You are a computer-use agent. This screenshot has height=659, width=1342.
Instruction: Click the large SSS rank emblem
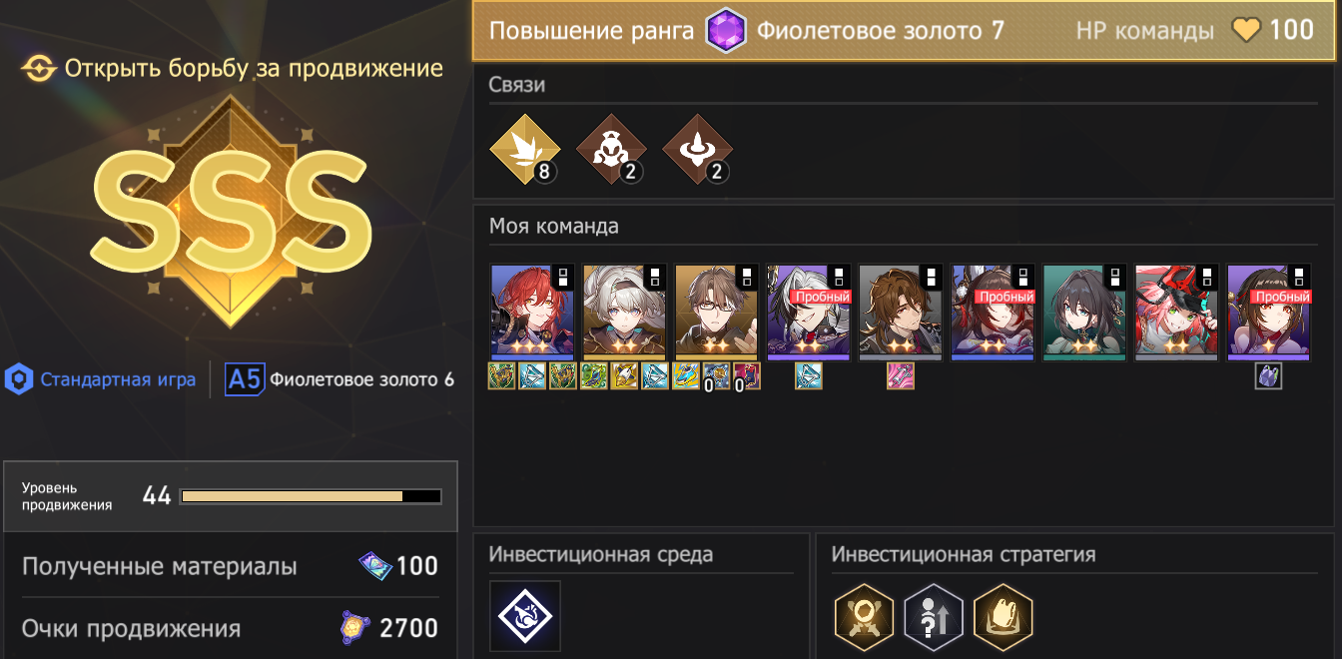click(x=231, y=212)
